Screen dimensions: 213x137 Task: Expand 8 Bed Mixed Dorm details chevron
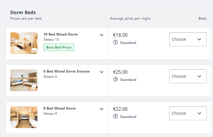102,109
